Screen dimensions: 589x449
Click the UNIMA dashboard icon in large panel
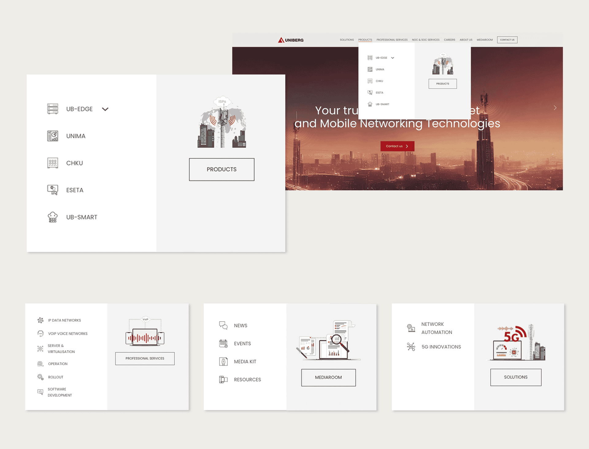click(52, 136)
